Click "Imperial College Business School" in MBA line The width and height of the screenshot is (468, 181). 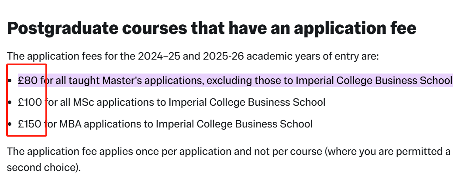(234, 124)
